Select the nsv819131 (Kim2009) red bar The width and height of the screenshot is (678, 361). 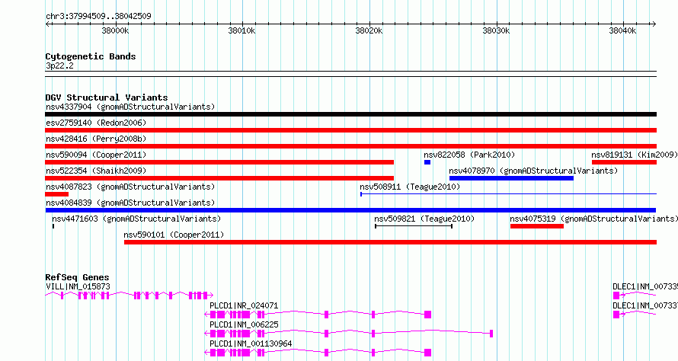click(624, 162)
